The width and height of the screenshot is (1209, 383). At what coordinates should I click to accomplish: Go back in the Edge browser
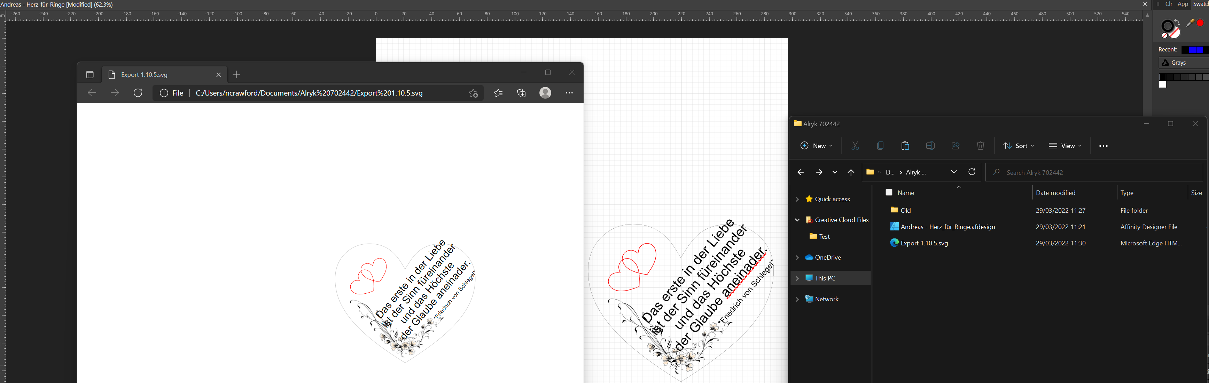92,93
